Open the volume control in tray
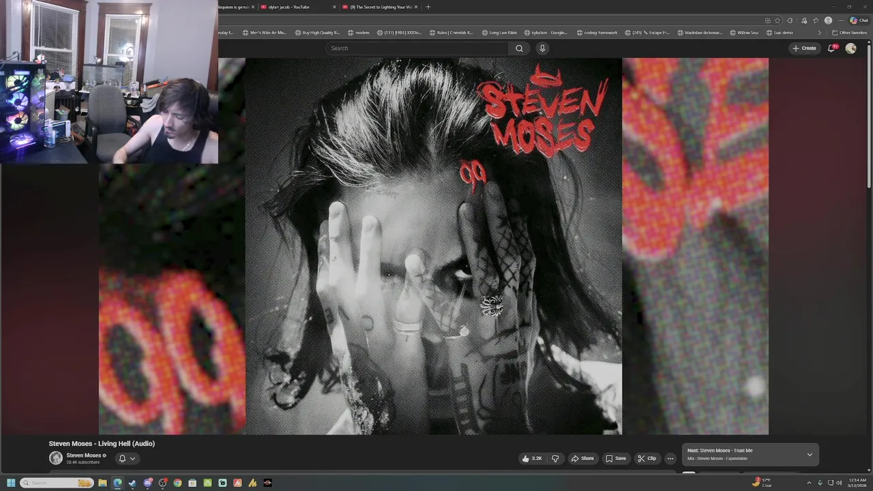This screenshot has width=873, height=491. click(x=839, y=483)
